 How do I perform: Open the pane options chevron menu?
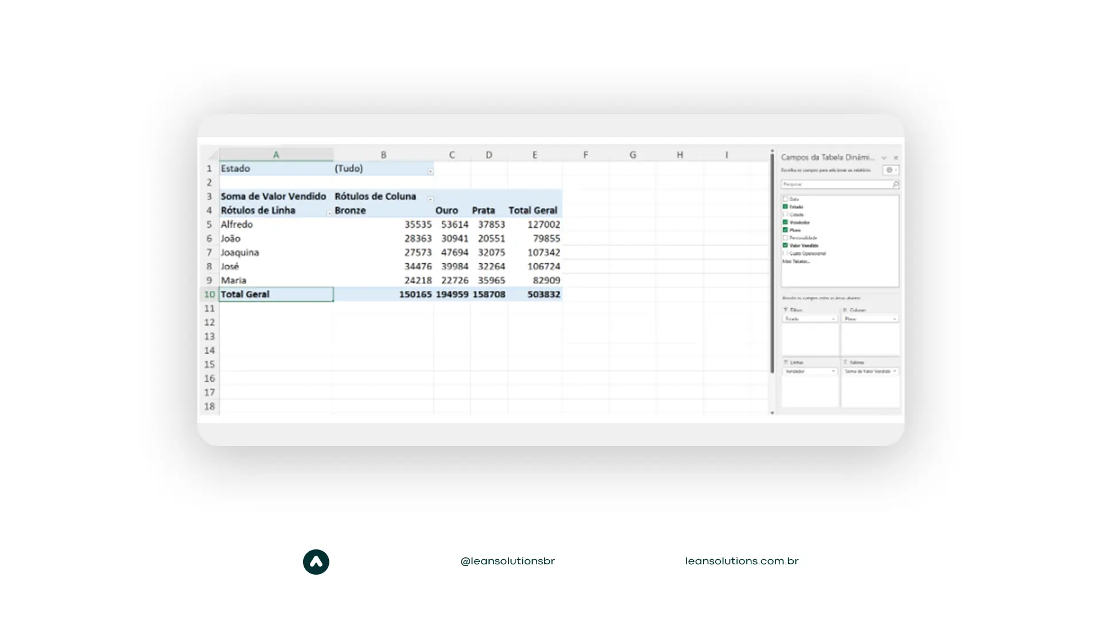point(884,157)
